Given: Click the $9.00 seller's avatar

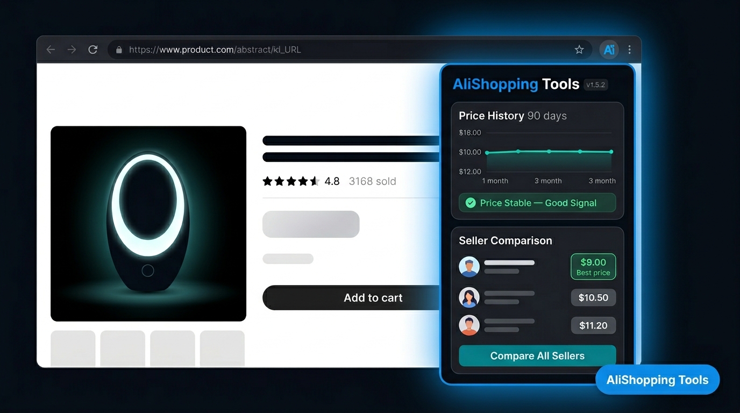Looking at the screenshot, I should tap(469, 267).
